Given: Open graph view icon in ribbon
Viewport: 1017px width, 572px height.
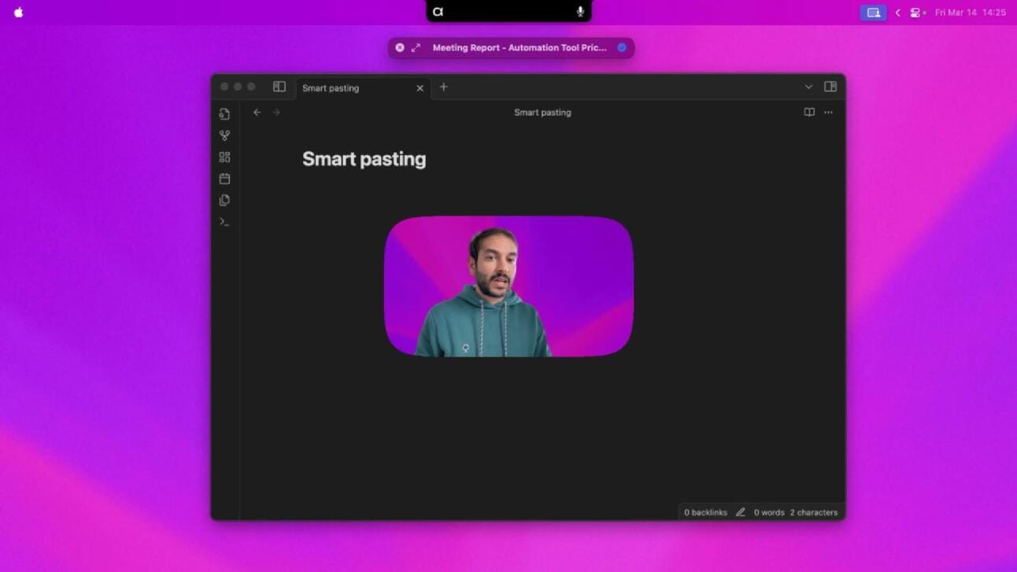Looking at the screenshot, I should [224, 136].
